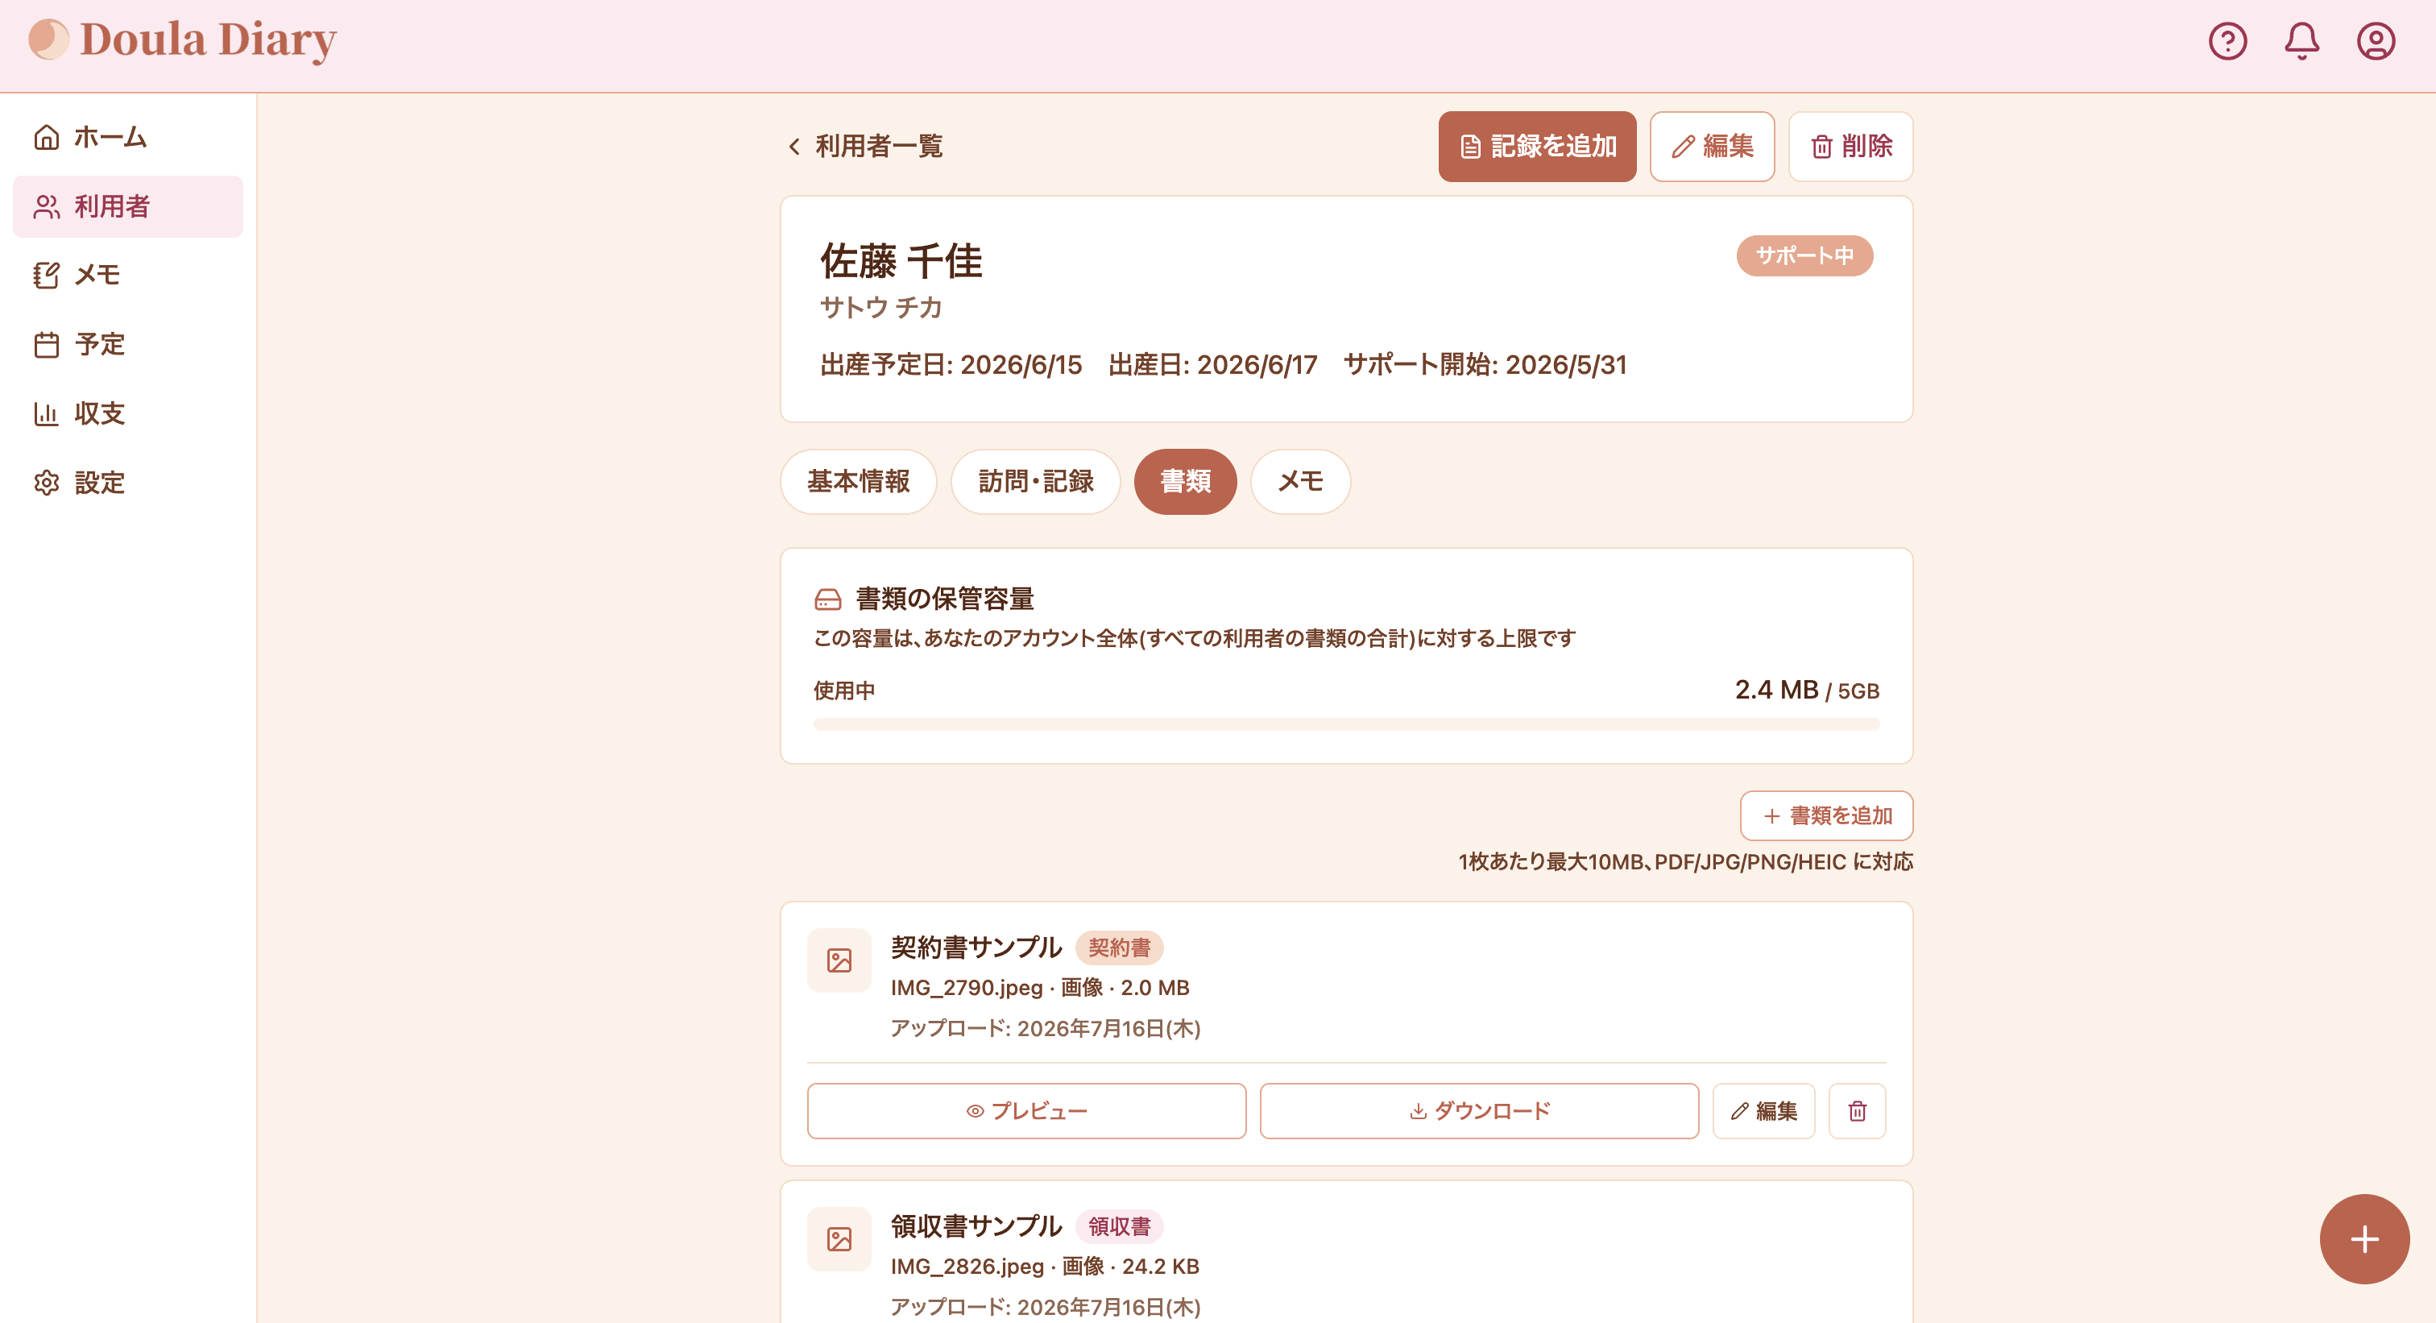
Task: Edit the 契約書サンプル document
Action: point(1763,1111)
